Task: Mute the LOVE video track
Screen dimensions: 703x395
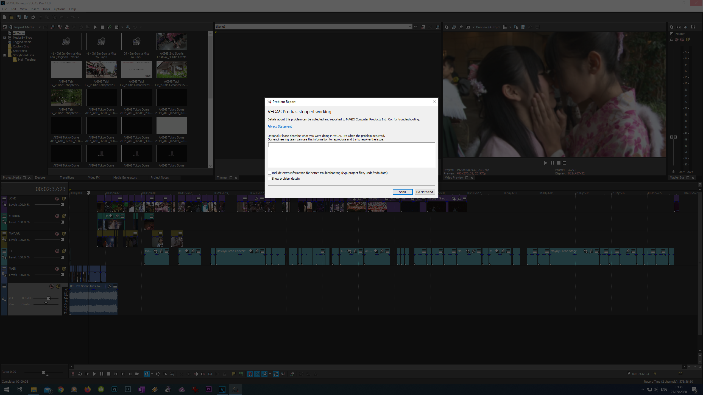Action: 57,199
